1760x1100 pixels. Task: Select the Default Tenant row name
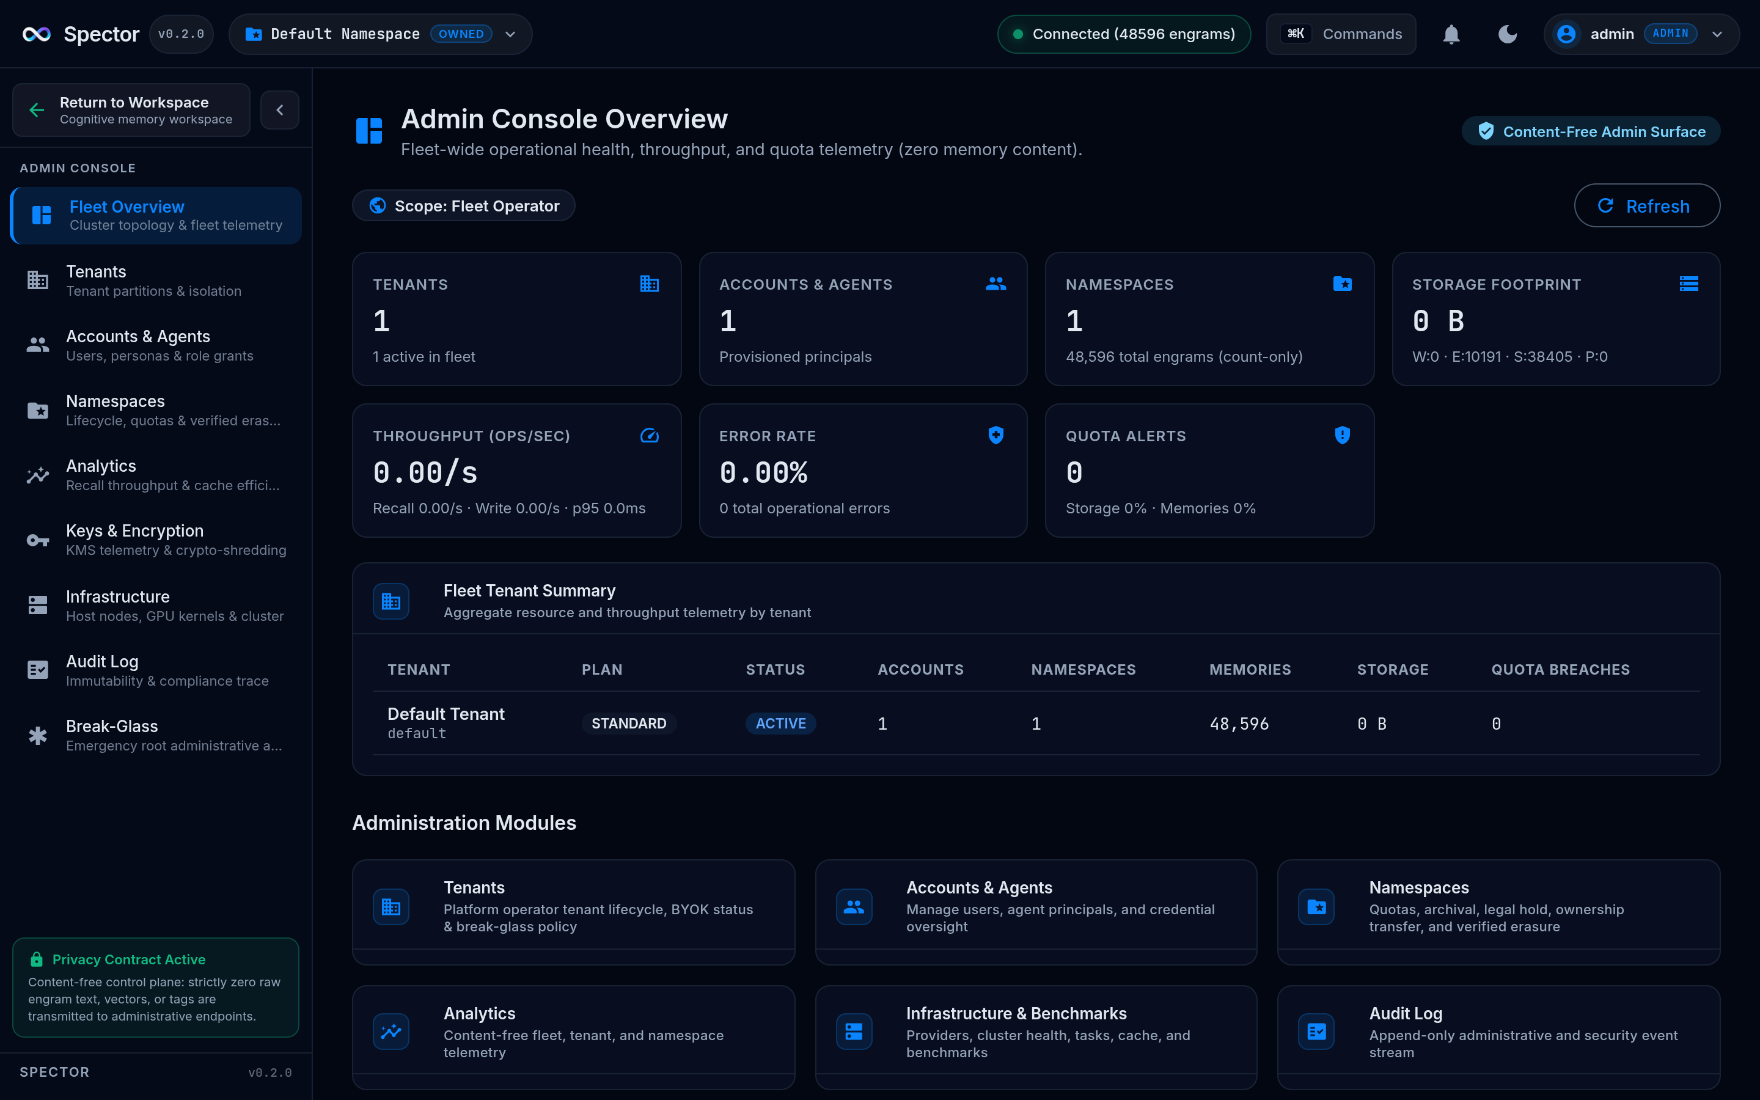pos(446,714)
